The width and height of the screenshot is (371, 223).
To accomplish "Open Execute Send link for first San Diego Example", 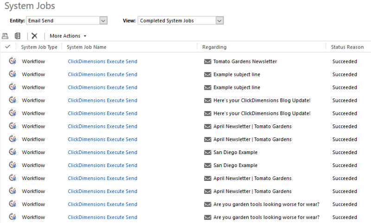I will coord(102,152).
